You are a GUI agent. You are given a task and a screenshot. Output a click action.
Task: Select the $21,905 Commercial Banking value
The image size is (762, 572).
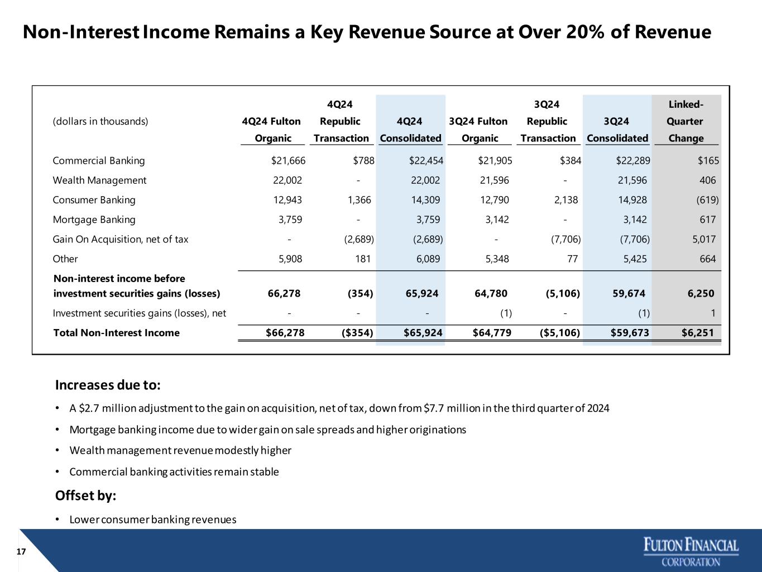(495, 161)
